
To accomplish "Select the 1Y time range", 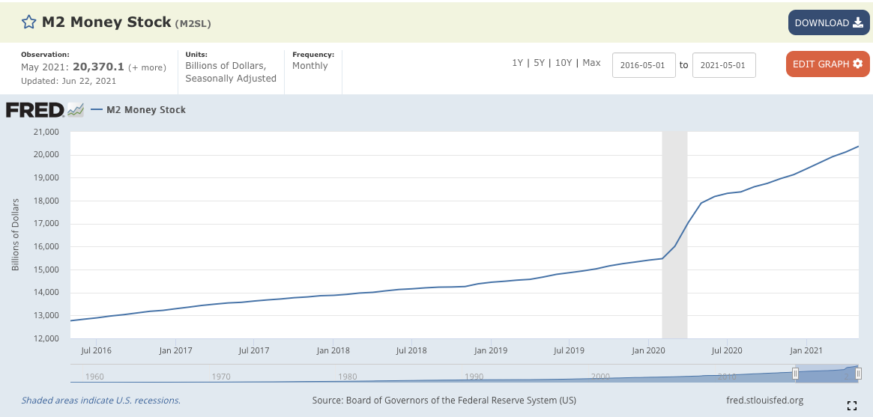I will pyautogui.click(x=517, y=63).
